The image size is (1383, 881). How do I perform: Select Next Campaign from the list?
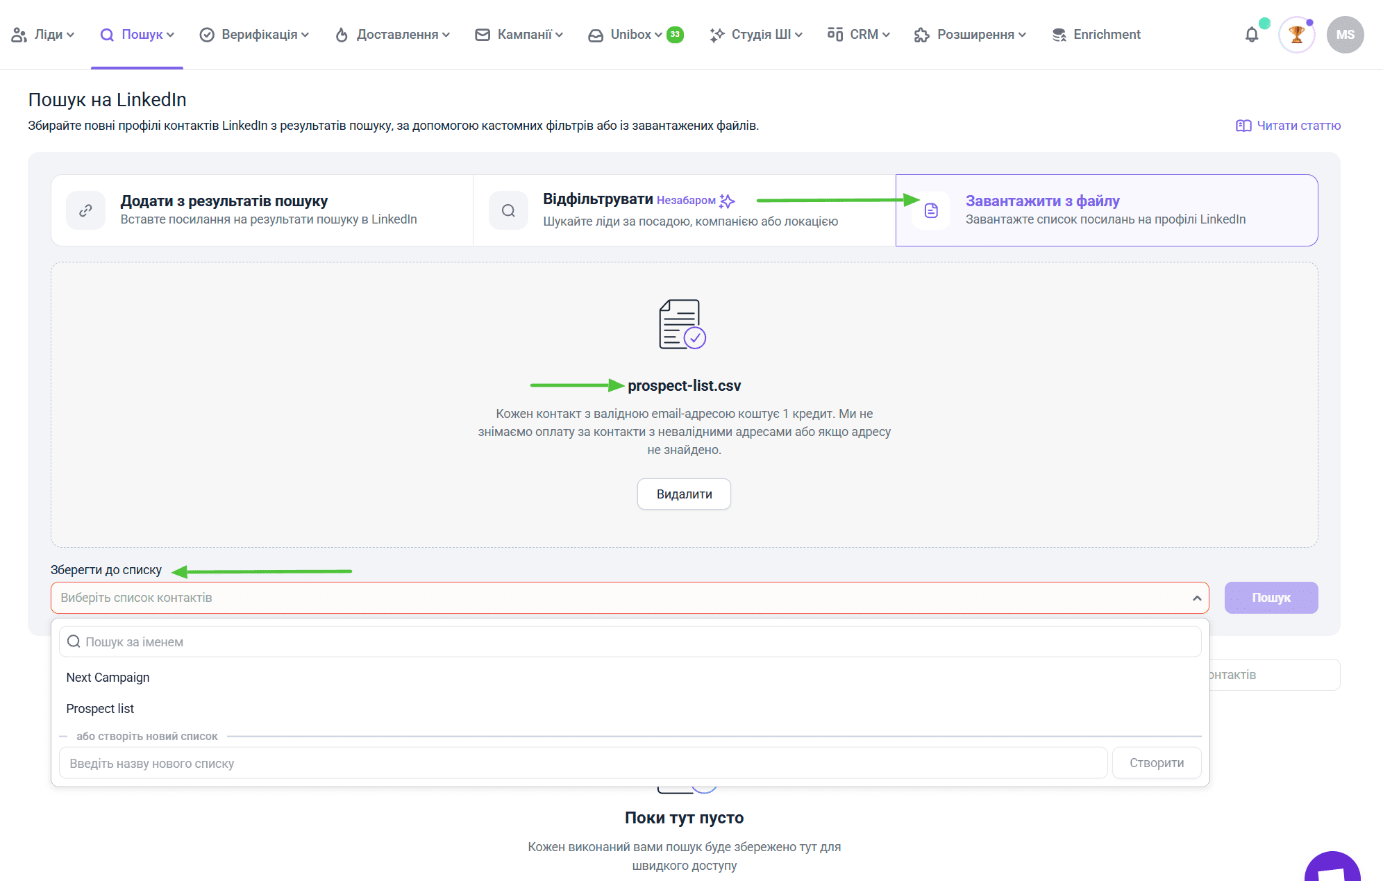pyautogui.click(x=108, y=678)
